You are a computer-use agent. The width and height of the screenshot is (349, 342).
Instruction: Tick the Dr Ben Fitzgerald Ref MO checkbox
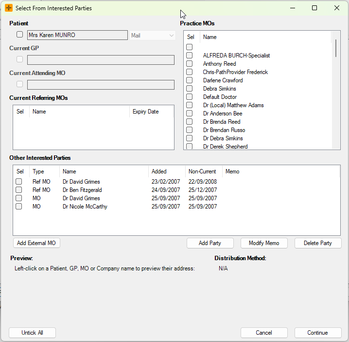pos(19,190)
